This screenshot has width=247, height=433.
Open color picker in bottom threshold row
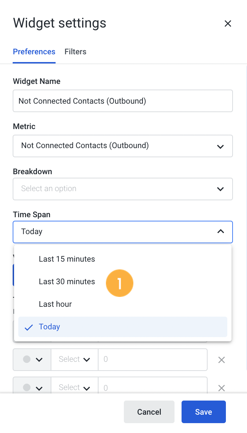tap(32, 388)
